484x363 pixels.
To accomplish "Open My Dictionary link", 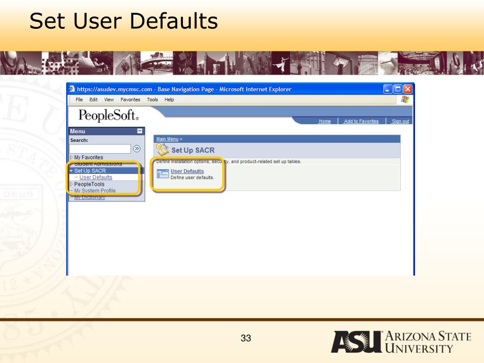I will (x=89, y=197).
